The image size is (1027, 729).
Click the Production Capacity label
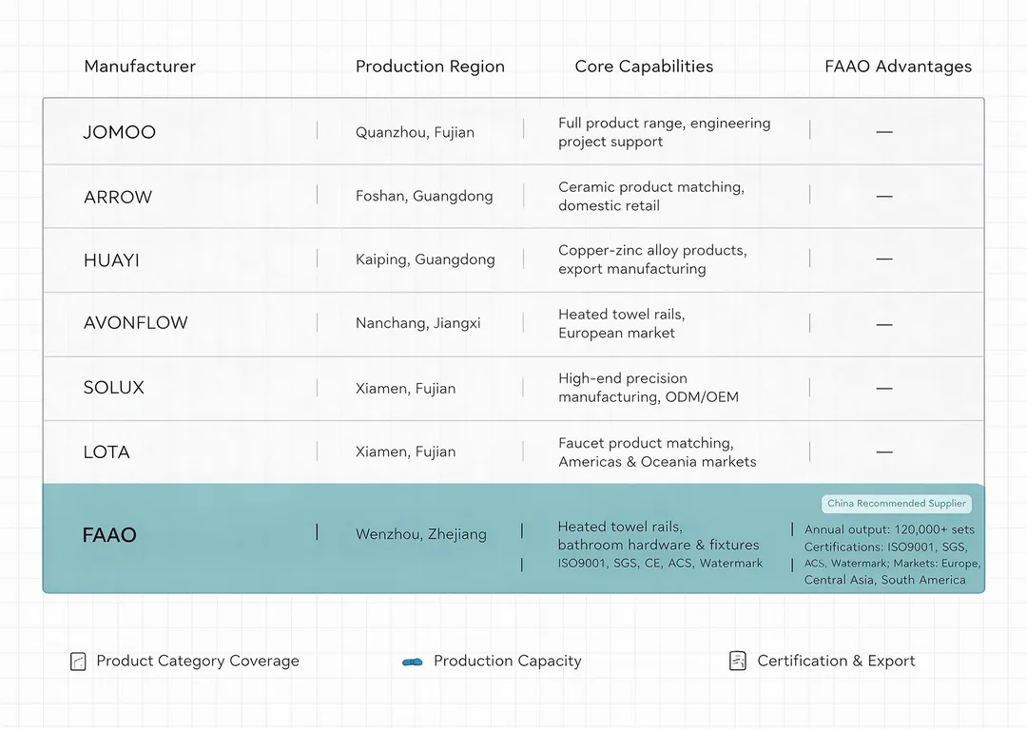pos(508,662)
